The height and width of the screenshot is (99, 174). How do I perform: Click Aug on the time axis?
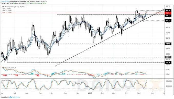(x=27, y=93)
